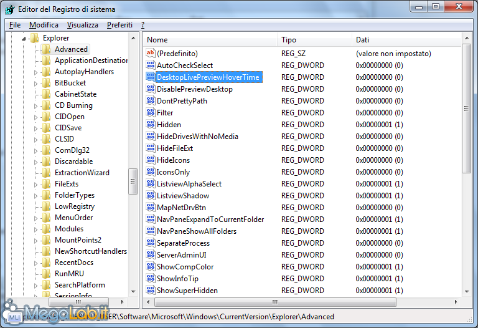The image size is (478, 328).
Task: Sort values by Dati column header
Action: click(407, 40)
